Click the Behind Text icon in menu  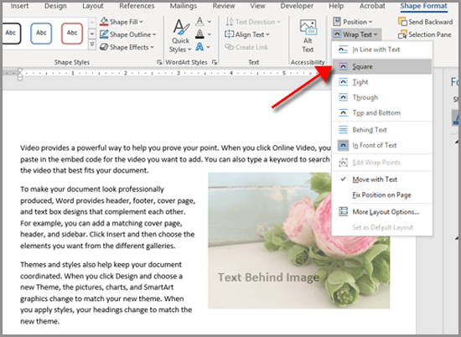(343, 130)
